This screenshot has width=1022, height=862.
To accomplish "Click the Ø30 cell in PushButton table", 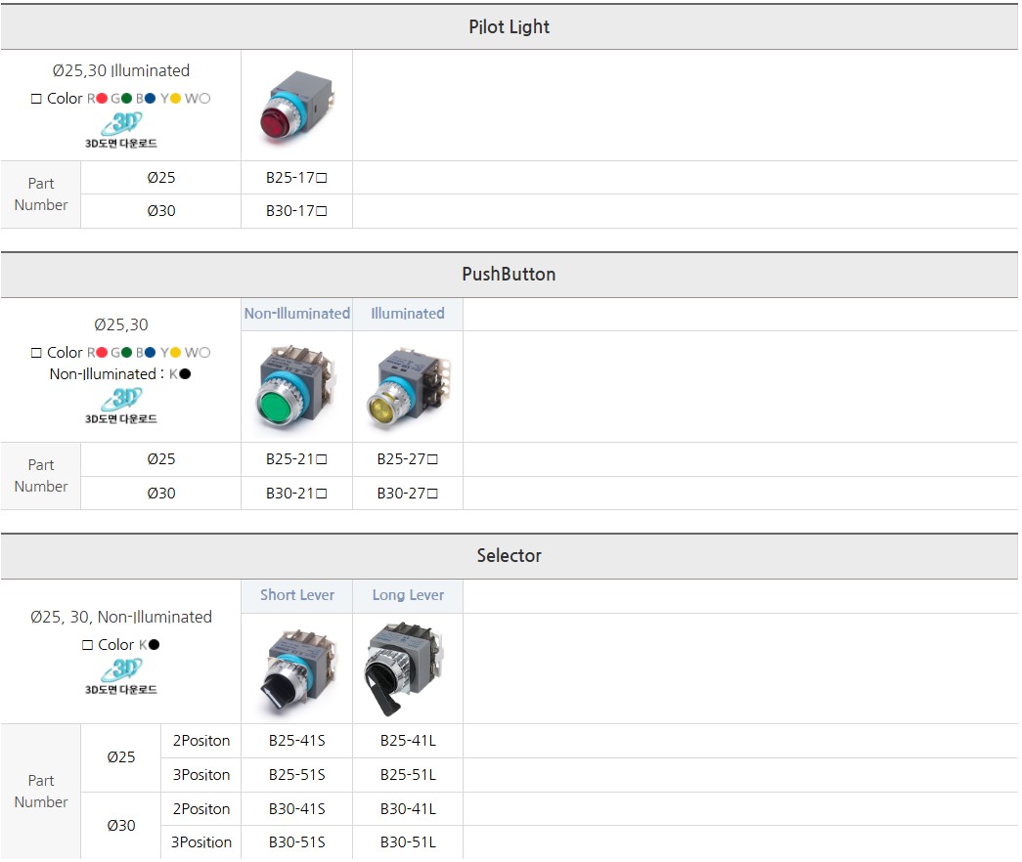I will tap(161, 494).
